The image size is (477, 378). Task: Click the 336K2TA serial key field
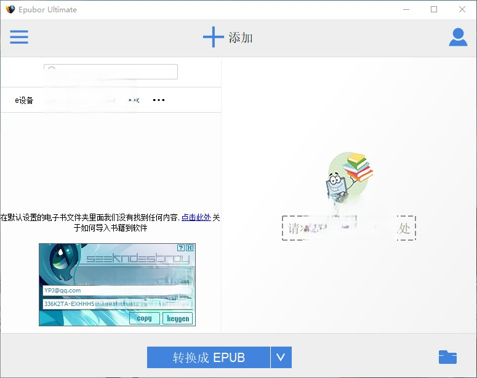point(118,304)
